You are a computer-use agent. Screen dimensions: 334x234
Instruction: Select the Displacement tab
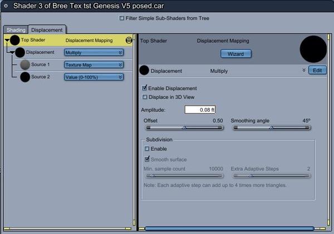click(47, 30)
